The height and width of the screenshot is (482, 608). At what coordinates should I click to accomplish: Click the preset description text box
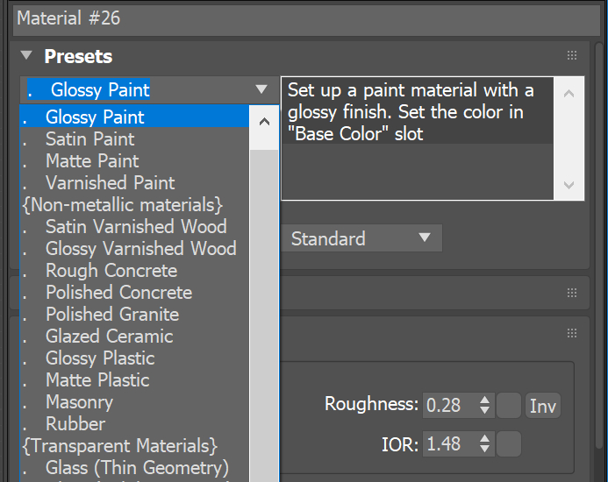click(418, 138)
